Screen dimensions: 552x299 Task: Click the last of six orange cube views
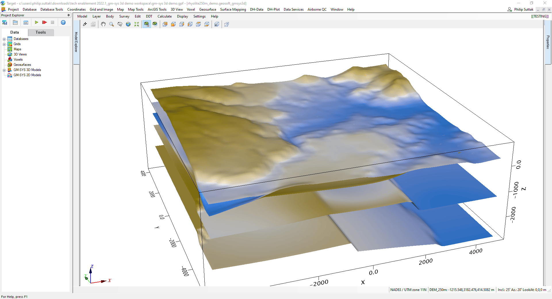tap(207, 24)
